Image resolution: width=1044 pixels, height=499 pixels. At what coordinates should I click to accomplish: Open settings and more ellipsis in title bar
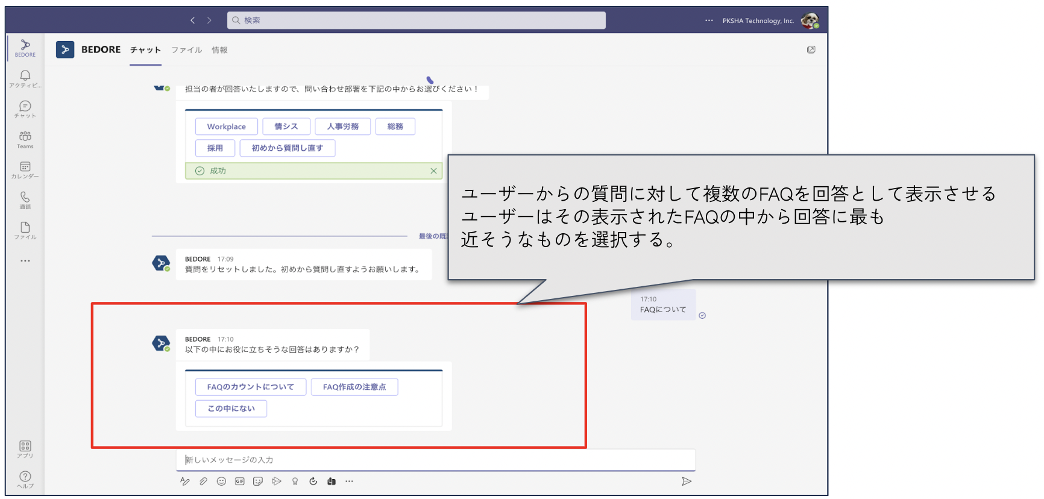coord(709,20)
